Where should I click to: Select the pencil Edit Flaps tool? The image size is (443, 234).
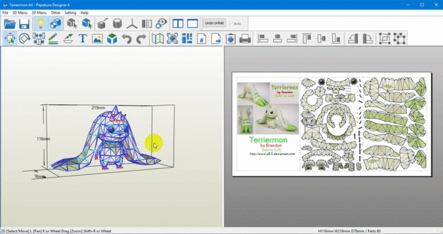pos(53,39)
